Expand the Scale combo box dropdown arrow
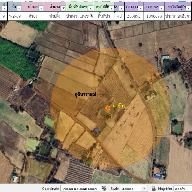Image resolution: width=192 pixels, height=192 pixels. (144, 188)
